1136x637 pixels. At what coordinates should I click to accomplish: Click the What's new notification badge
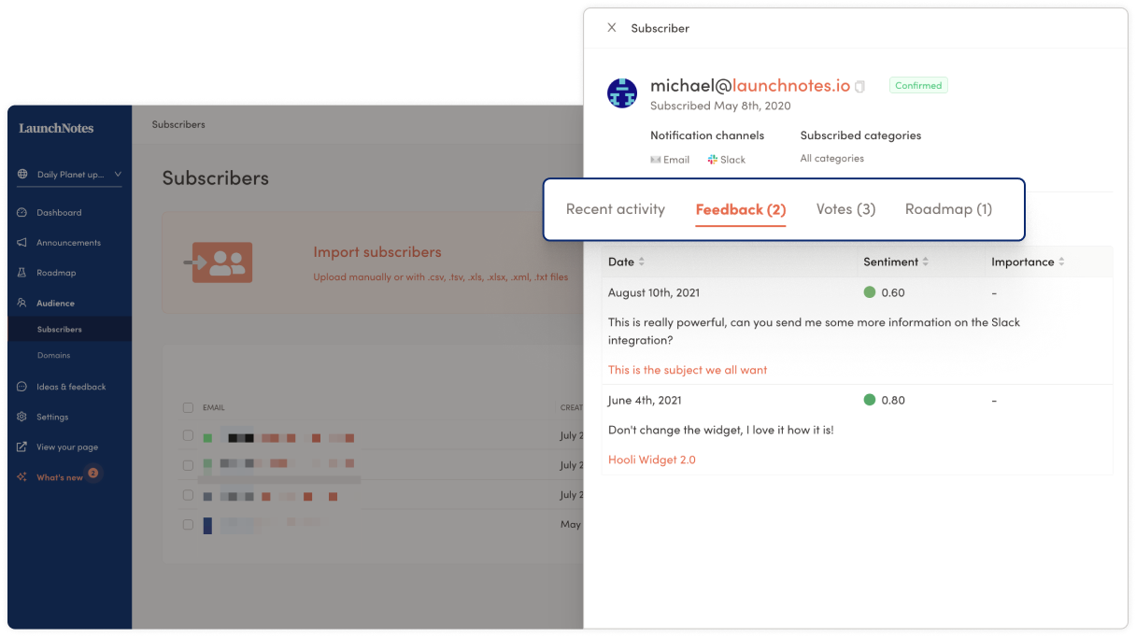click(x=93, y=473)
